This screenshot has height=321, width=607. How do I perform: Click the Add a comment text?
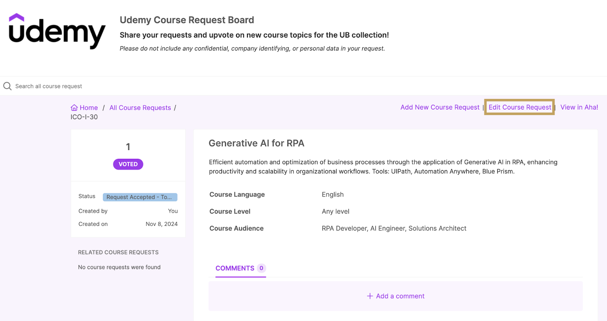pyautogui.click(x=400, y=296)
